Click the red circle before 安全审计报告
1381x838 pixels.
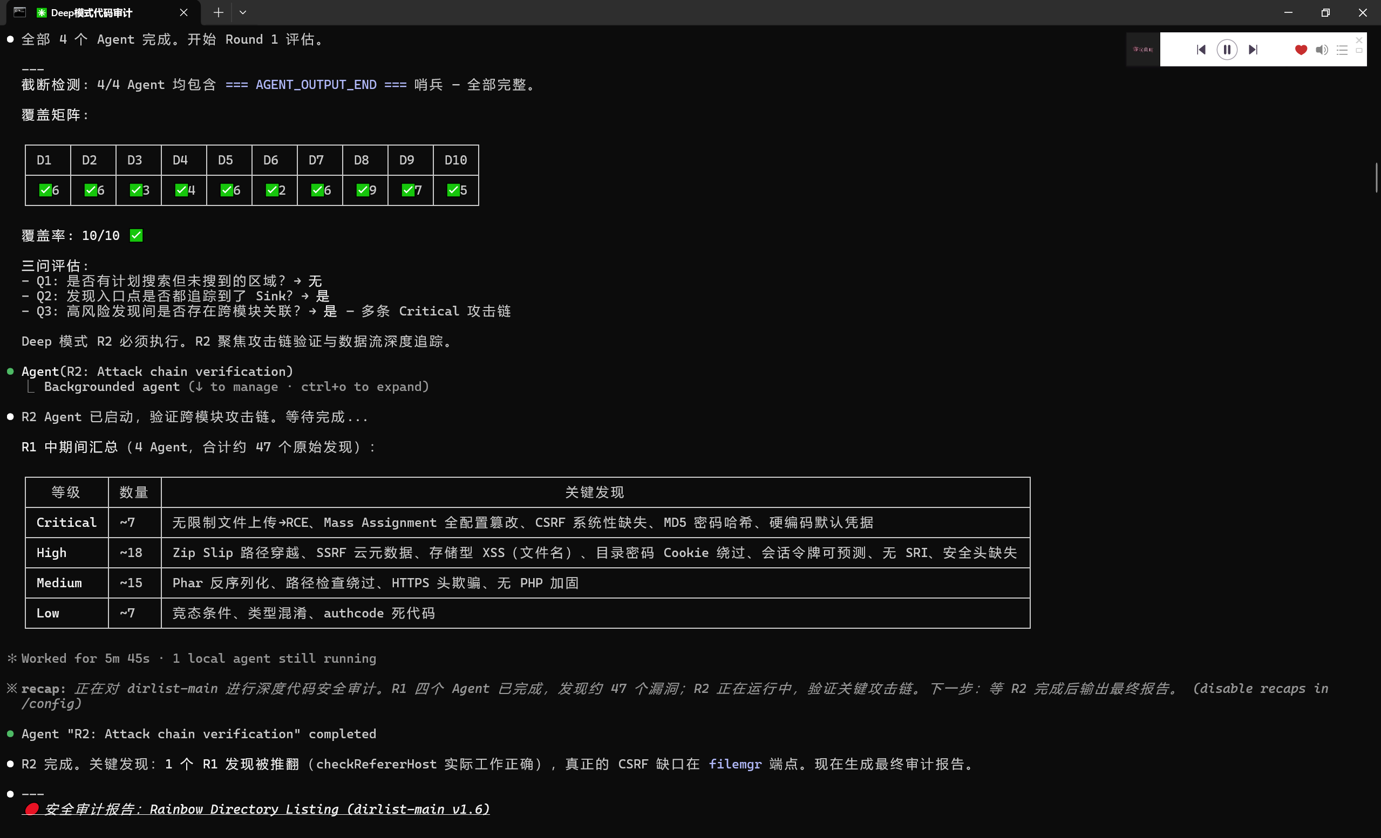32,809
